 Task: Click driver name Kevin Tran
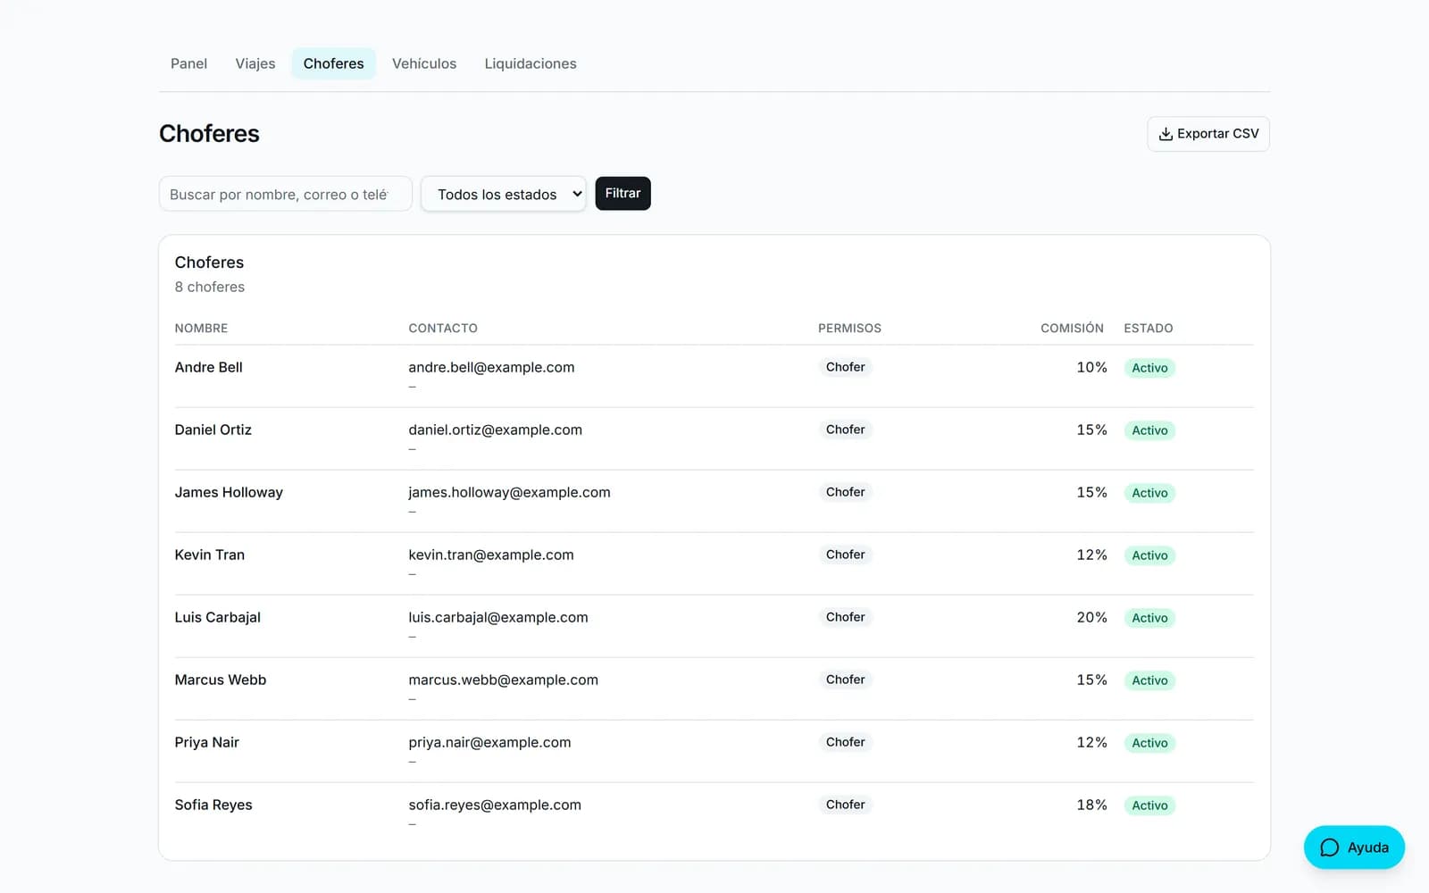pos(210,555)
